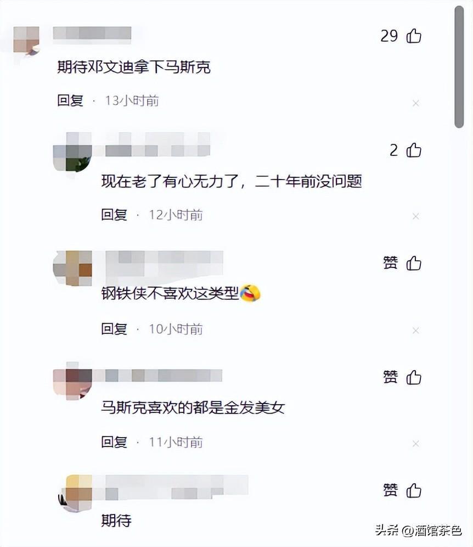Screen dimensions: 473x547
Task: Like the reply with 2 likes
Action: tap(414, 150)
